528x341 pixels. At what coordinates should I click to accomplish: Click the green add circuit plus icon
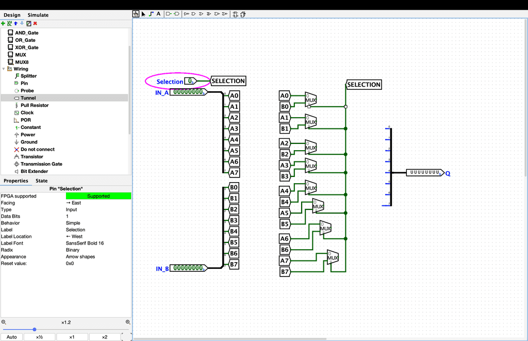point(3,23)
